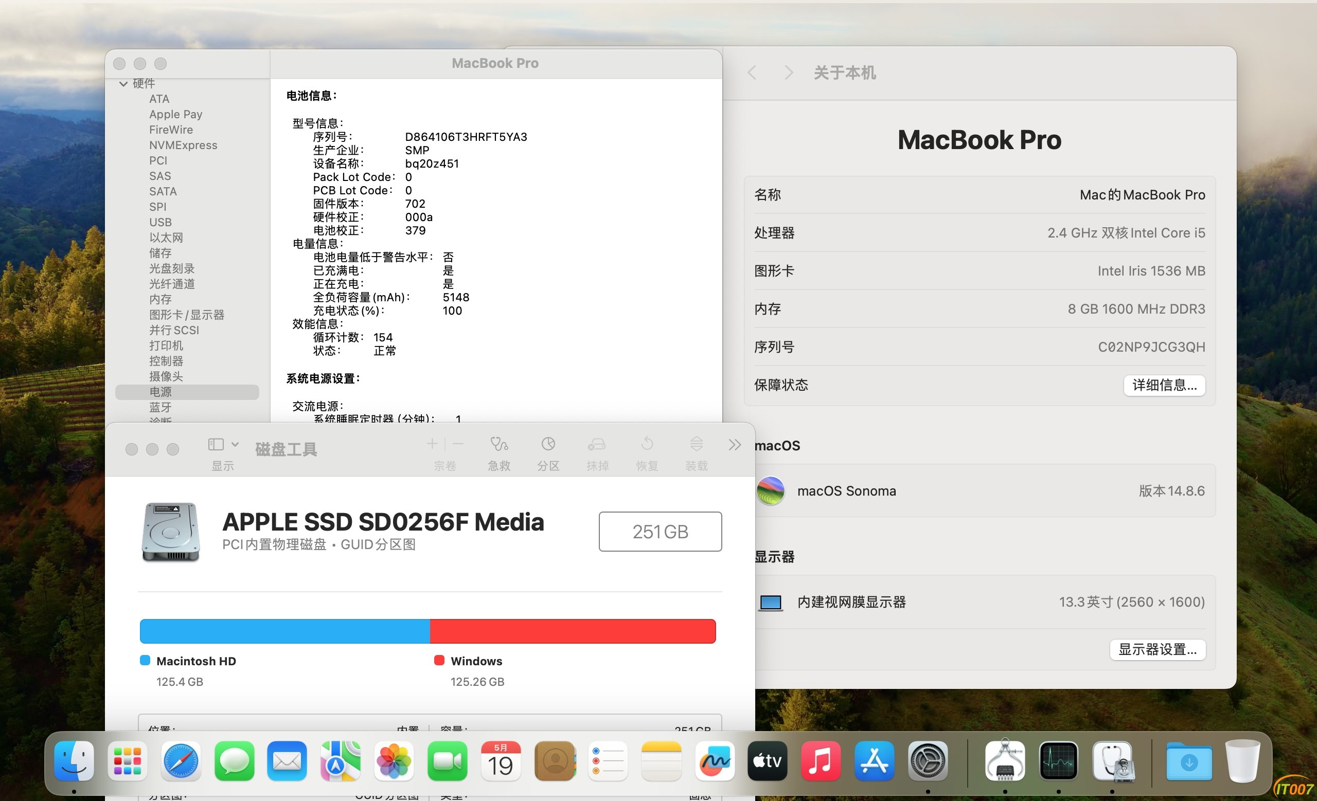Select 打印机 in the hardware sidebar
The image size is (1317, 801).
tap(166, 345)
